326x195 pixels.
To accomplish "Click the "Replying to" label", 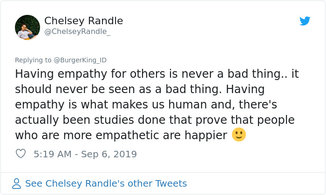I will click(x=33, y=60).
